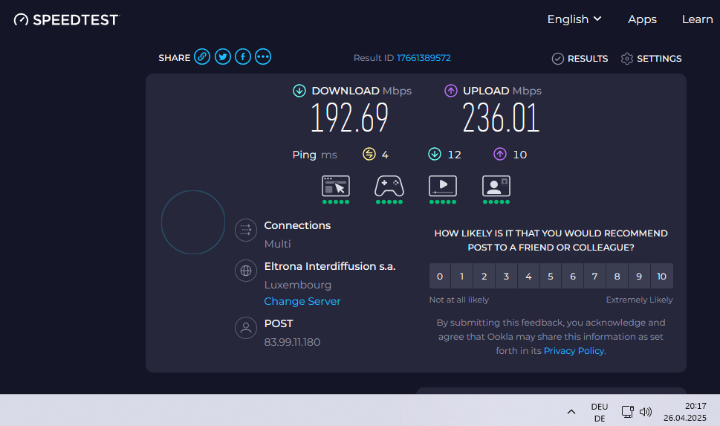Viewport: 720px width, 426px height.
Task: Go to Apps menu
Action: [642, 19]
